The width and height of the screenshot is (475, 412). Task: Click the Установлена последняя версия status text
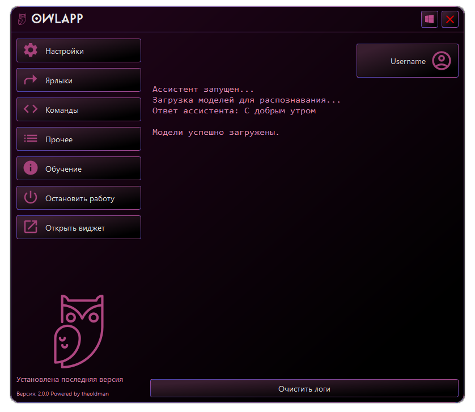(x=70, y=380)
